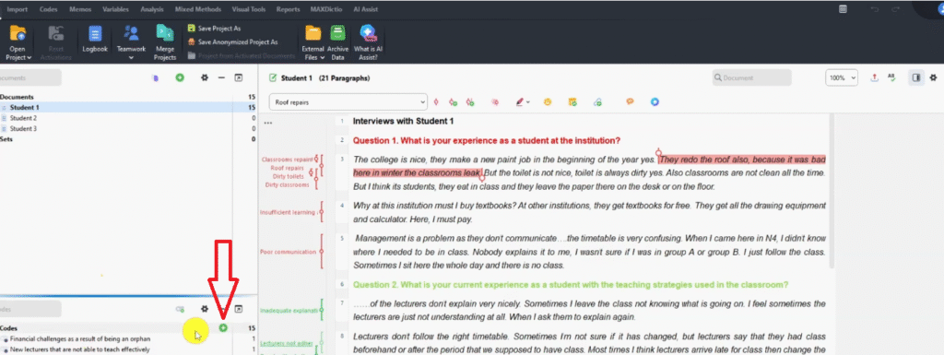Open the Memos ribbon tab
Screen dimensions: 944x355
[80, 9]
